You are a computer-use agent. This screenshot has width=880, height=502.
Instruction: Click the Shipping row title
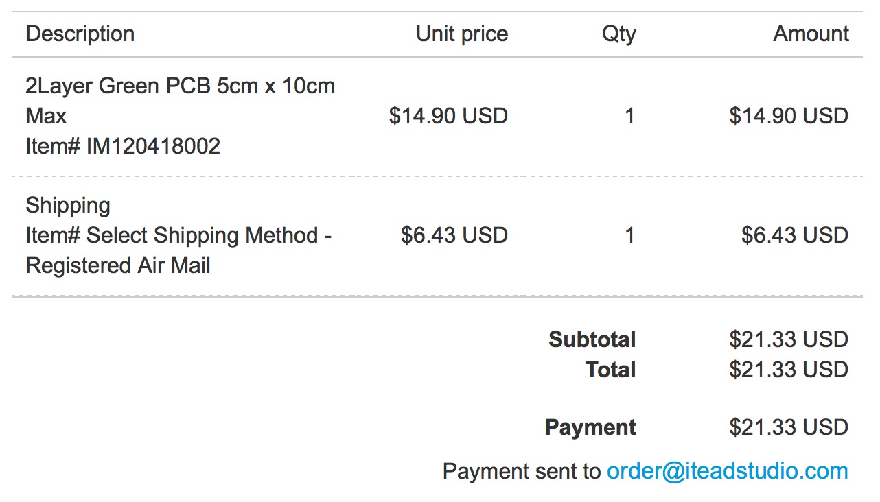(x=68, y=205)
